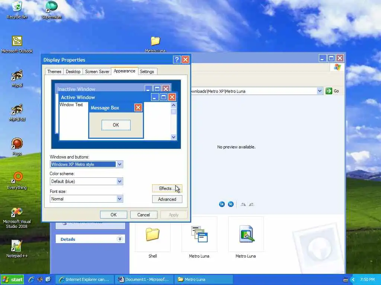This screenshot has height=285, width=381.
Task: Select Microsoft Visual Studio 2008 shortcut
Action: (17, 217)
